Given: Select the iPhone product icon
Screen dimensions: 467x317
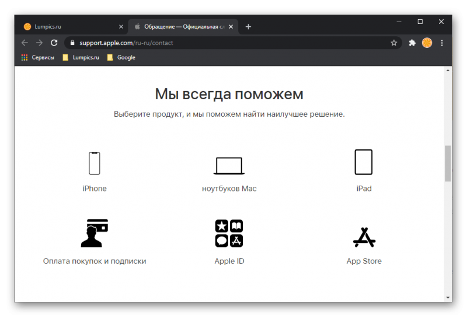Looking at the screenshot, I should (x=95, y=163).
